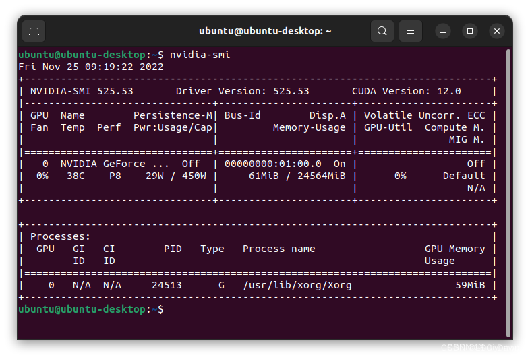
Task: Click the Disp.A column header
Action: coord(328,115)
